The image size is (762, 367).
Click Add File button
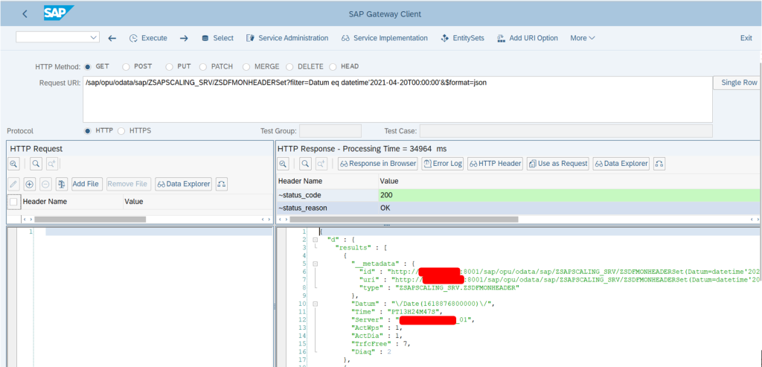pyautogui.click(x=86, y=184)
